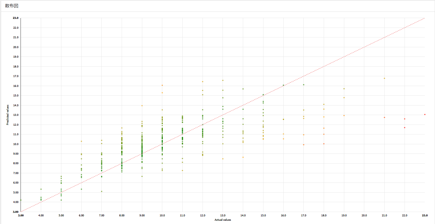
Task: Pick the lower red point at actual 22.0
Action: pos(405,128)
